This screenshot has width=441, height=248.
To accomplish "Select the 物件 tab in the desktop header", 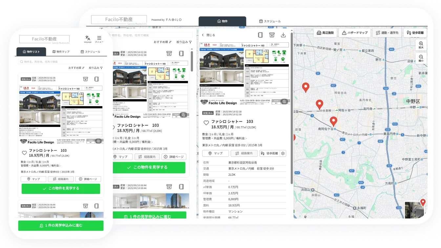I will (x=222, y=21).
